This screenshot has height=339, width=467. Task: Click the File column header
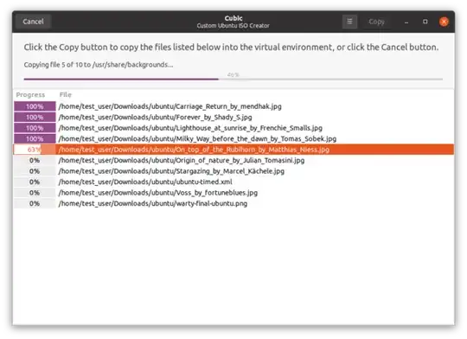(x=65, y=95)
